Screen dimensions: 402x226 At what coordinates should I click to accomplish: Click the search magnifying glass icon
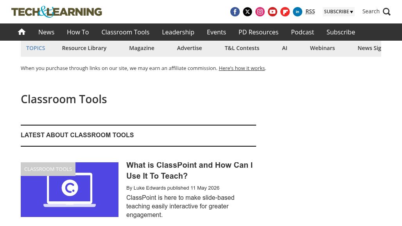pos(387,12)
